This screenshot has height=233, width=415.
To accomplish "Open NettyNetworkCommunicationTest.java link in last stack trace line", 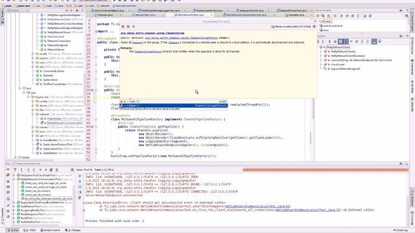I will click(x=307, y=210).
